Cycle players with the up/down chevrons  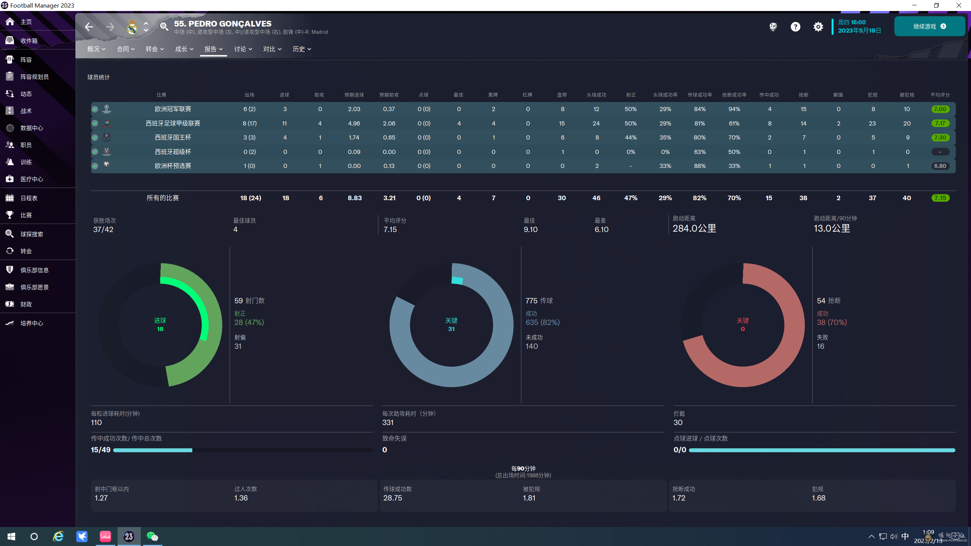point(146,27)
